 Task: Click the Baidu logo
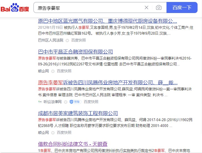click(15, 8)
